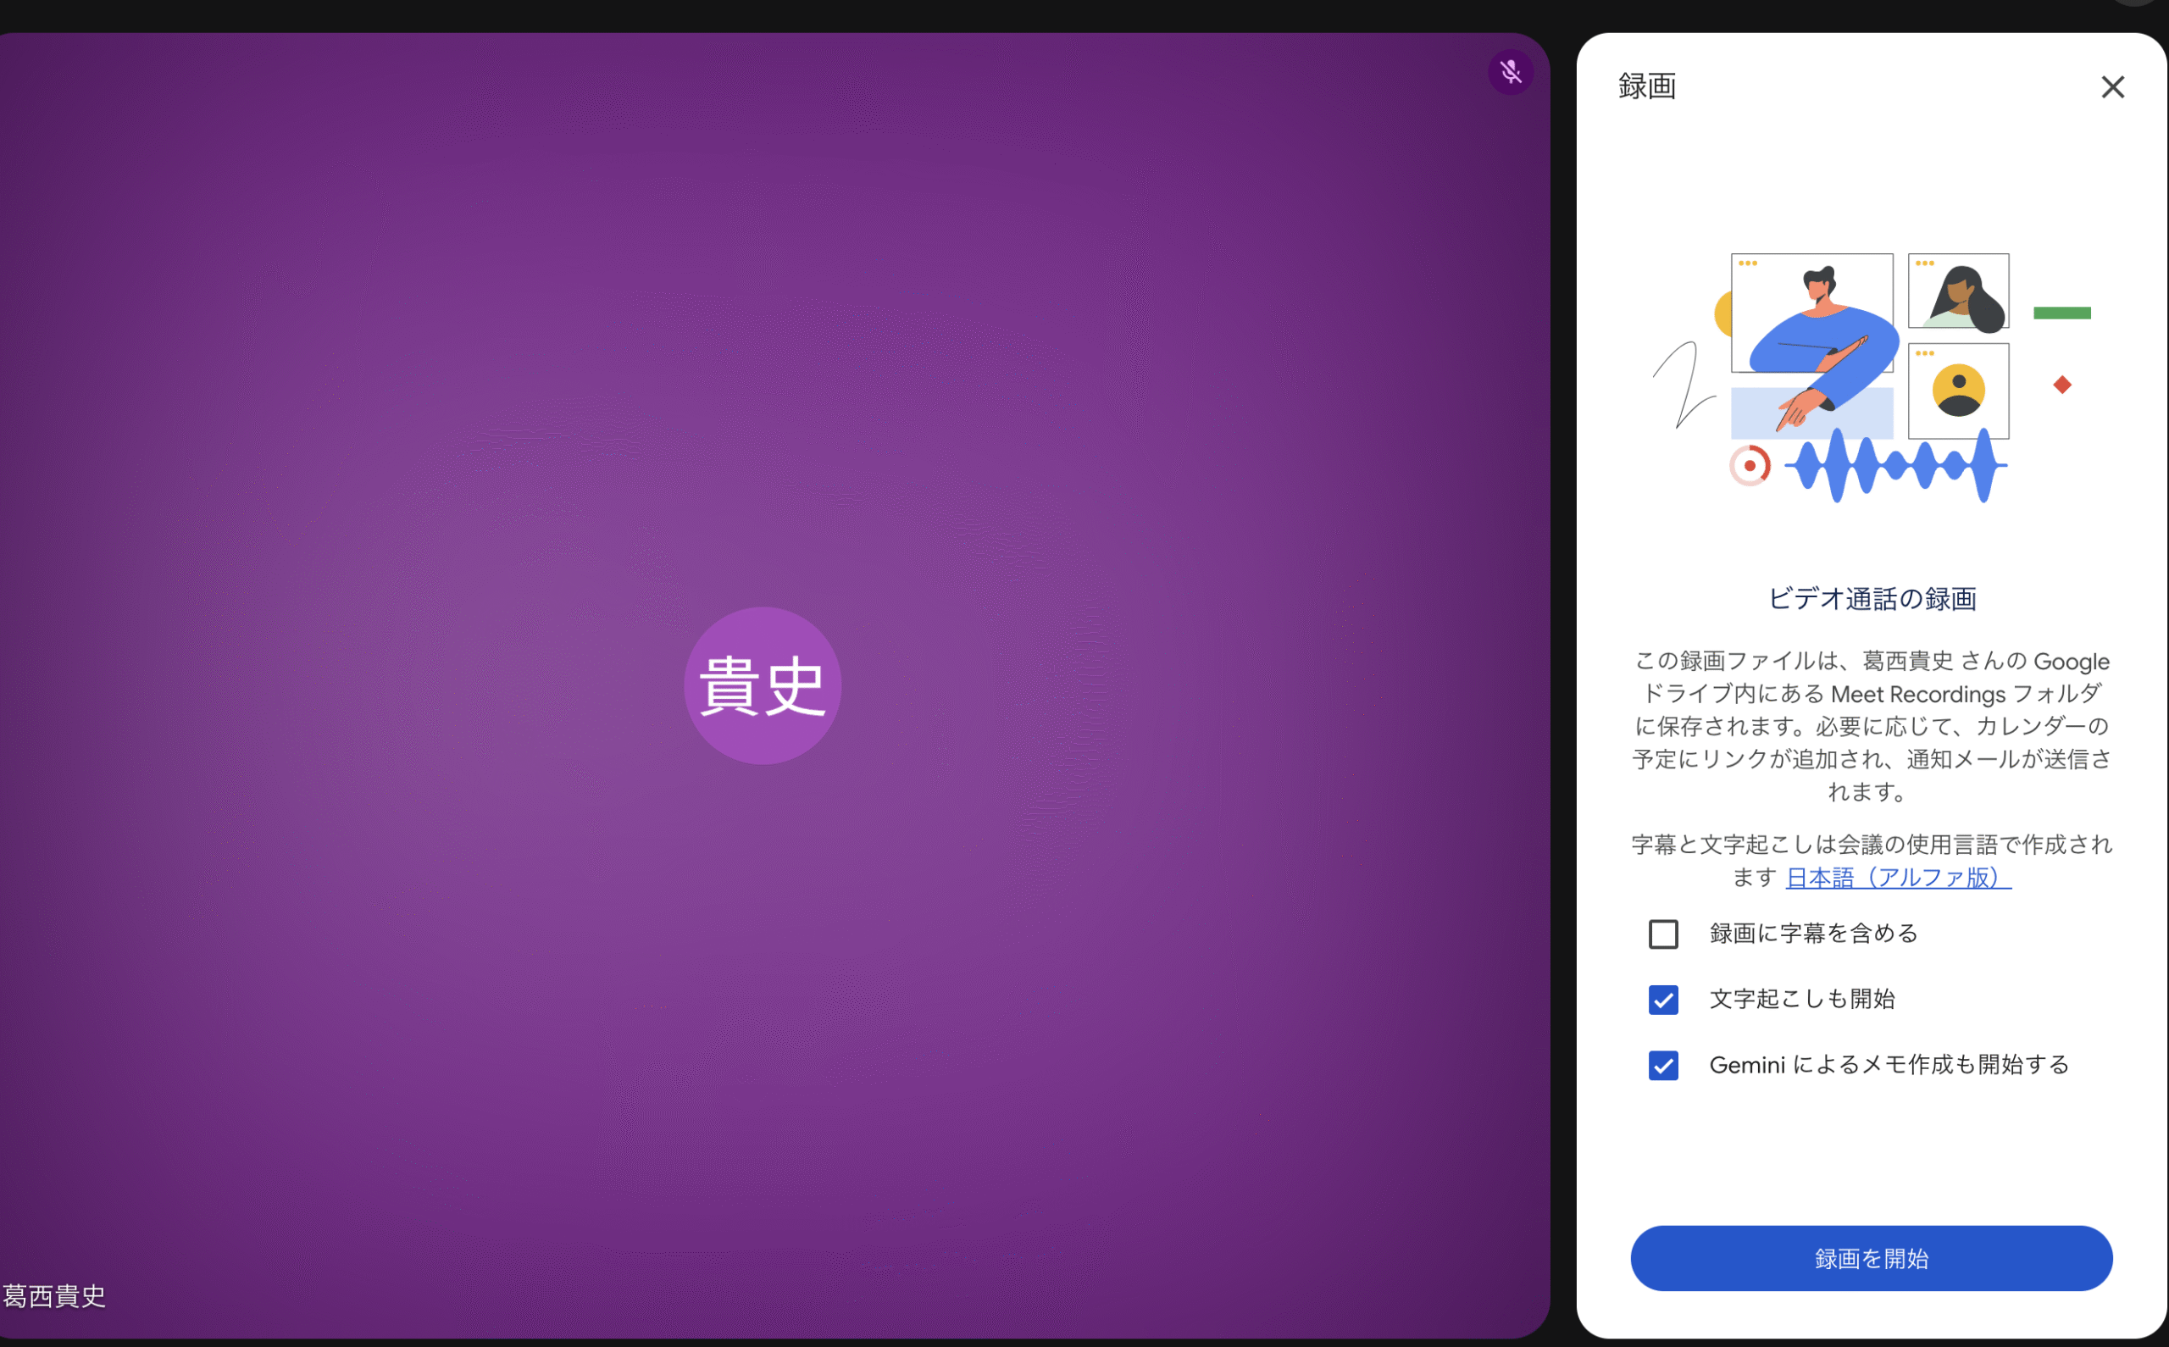Click the ビデオ通話の録画 heading
Image resolution: width=2169 pixels, height=1347 pixels.
[x=1872, y=598]
